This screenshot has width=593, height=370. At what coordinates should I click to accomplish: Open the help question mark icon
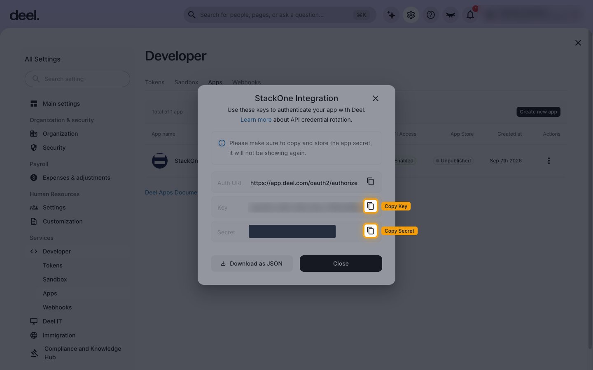pyautogui.click(x=431, y=15)
